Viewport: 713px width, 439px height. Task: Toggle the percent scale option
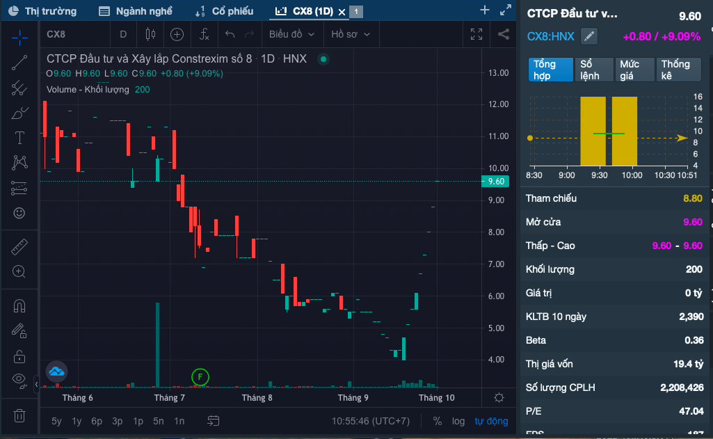[438, 421]
